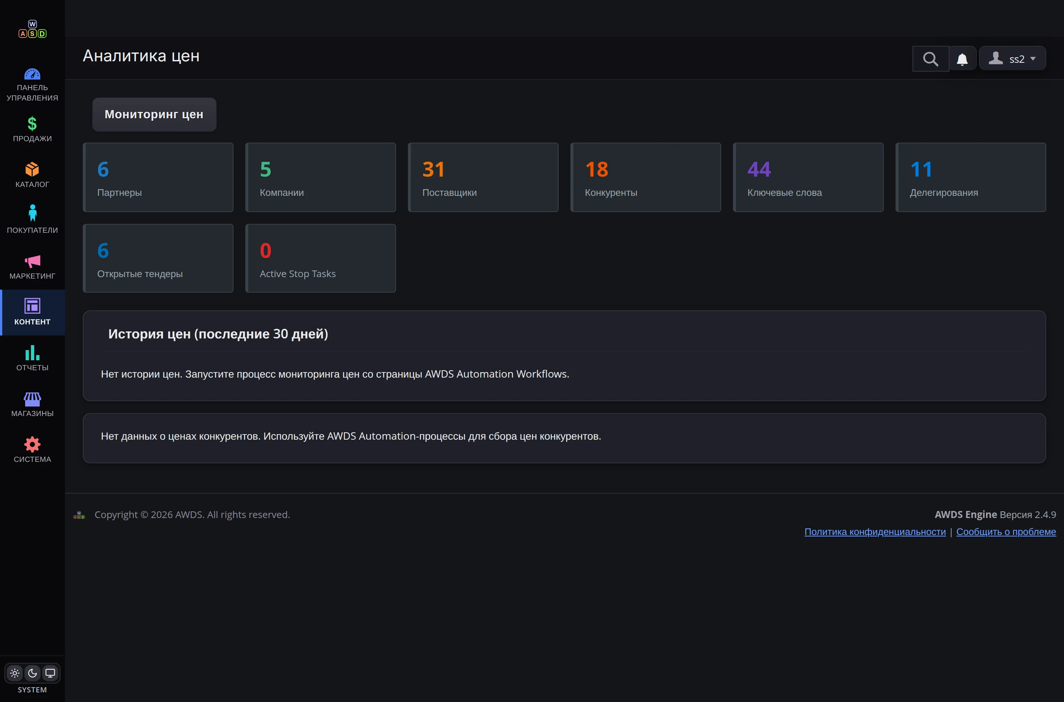This screenshot has width=1064, height=702.
Task: Open the Отчеты bar chart icon
Action: point(32,352)
